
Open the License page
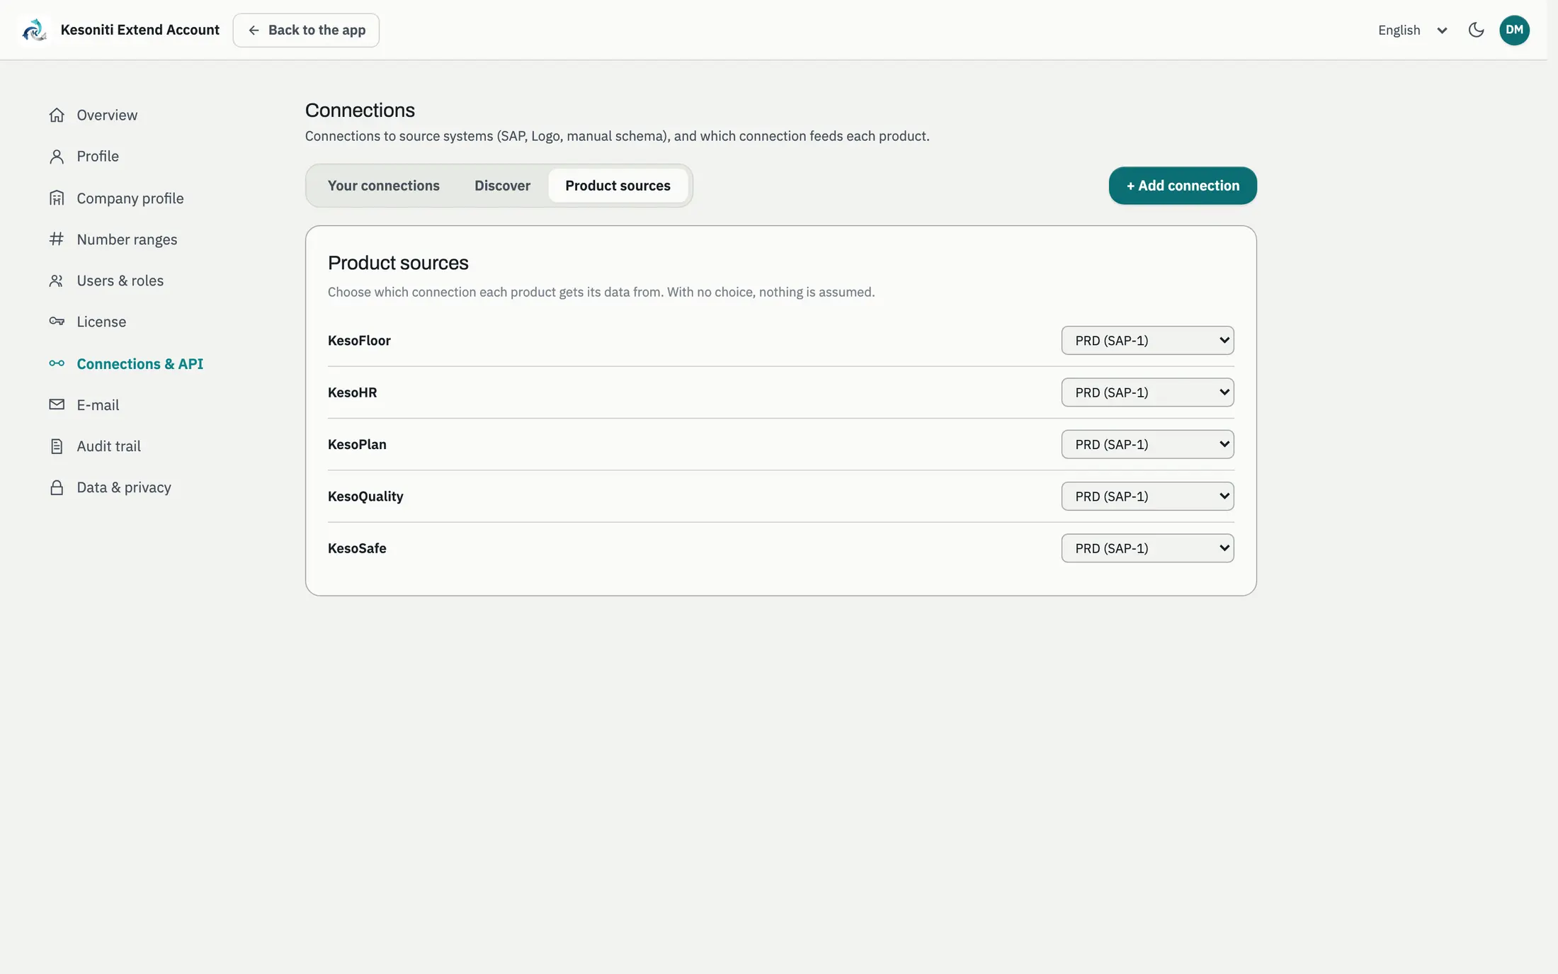101,322
